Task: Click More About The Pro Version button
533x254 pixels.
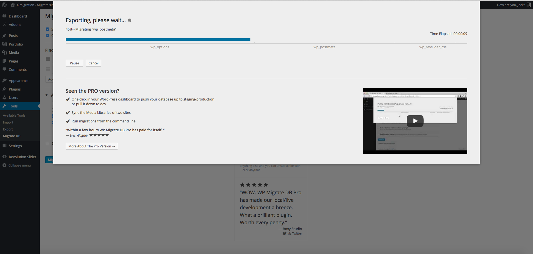Action: [92, 146]
